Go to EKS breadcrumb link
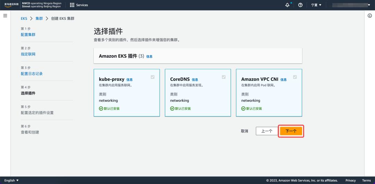375x184 pixels. coord(24,18)
